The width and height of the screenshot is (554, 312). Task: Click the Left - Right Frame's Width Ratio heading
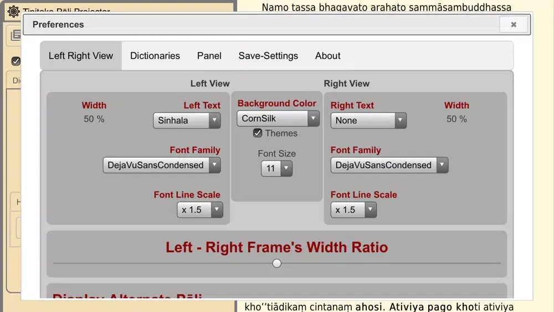[276, 247]
